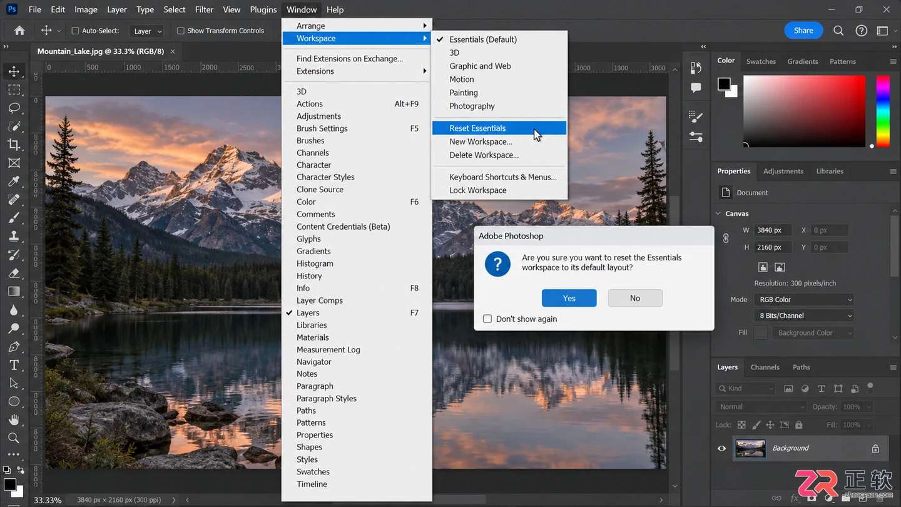This screenshot has height=507, width=901.
Task: Enable the Auto-Select checkbox
Action: pyautogui.click(x=75, y=31)
